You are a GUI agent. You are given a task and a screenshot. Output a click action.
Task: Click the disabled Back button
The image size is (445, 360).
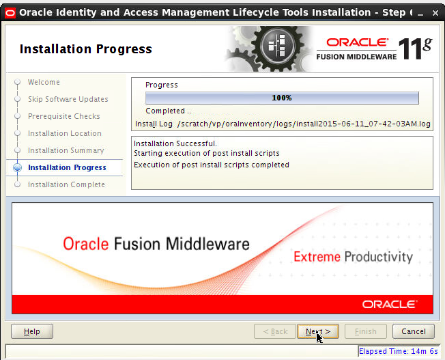click(x=275, y=331)
